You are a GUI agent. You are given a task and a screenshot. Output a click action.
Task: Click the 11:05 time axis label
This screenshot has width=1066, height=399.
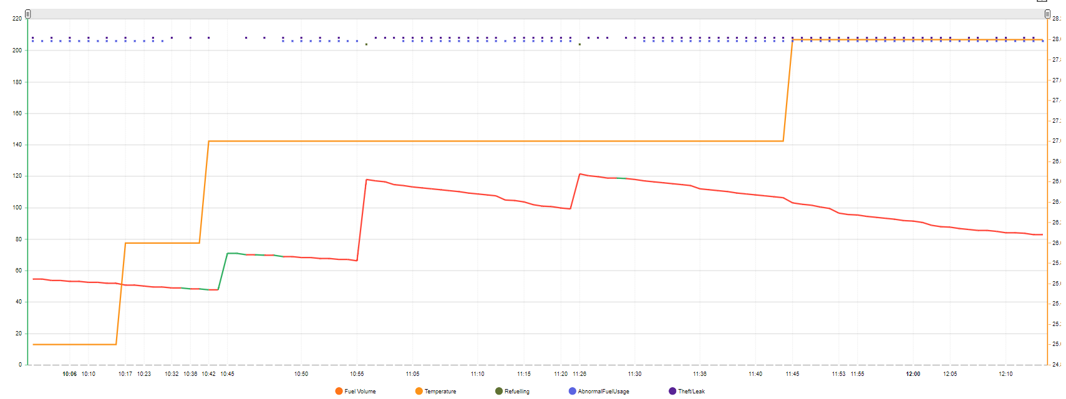412,374
